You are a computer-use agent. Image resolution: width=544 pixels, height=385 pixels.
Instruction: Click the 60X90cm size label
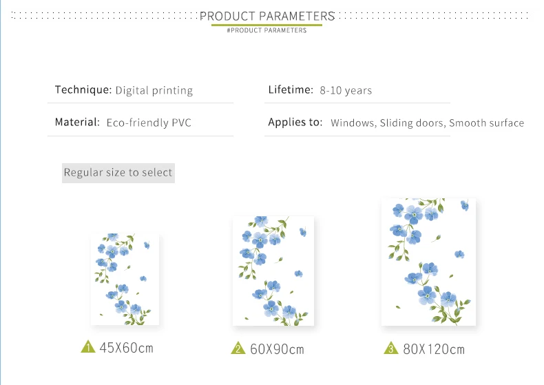click(x=277, y=349)
